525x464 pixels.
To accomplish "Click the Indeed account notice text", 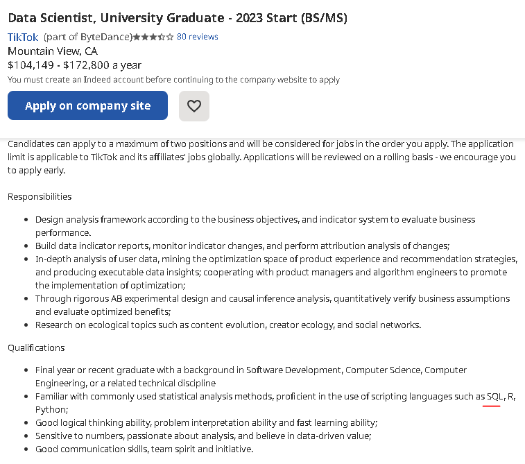I will 173,80.
